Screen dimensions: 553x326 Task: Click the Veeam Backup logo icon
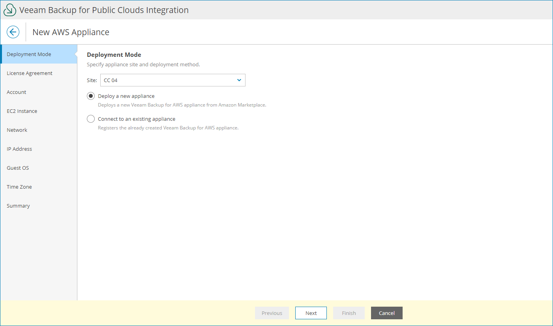pyautogui.click(x=9, y=9)
